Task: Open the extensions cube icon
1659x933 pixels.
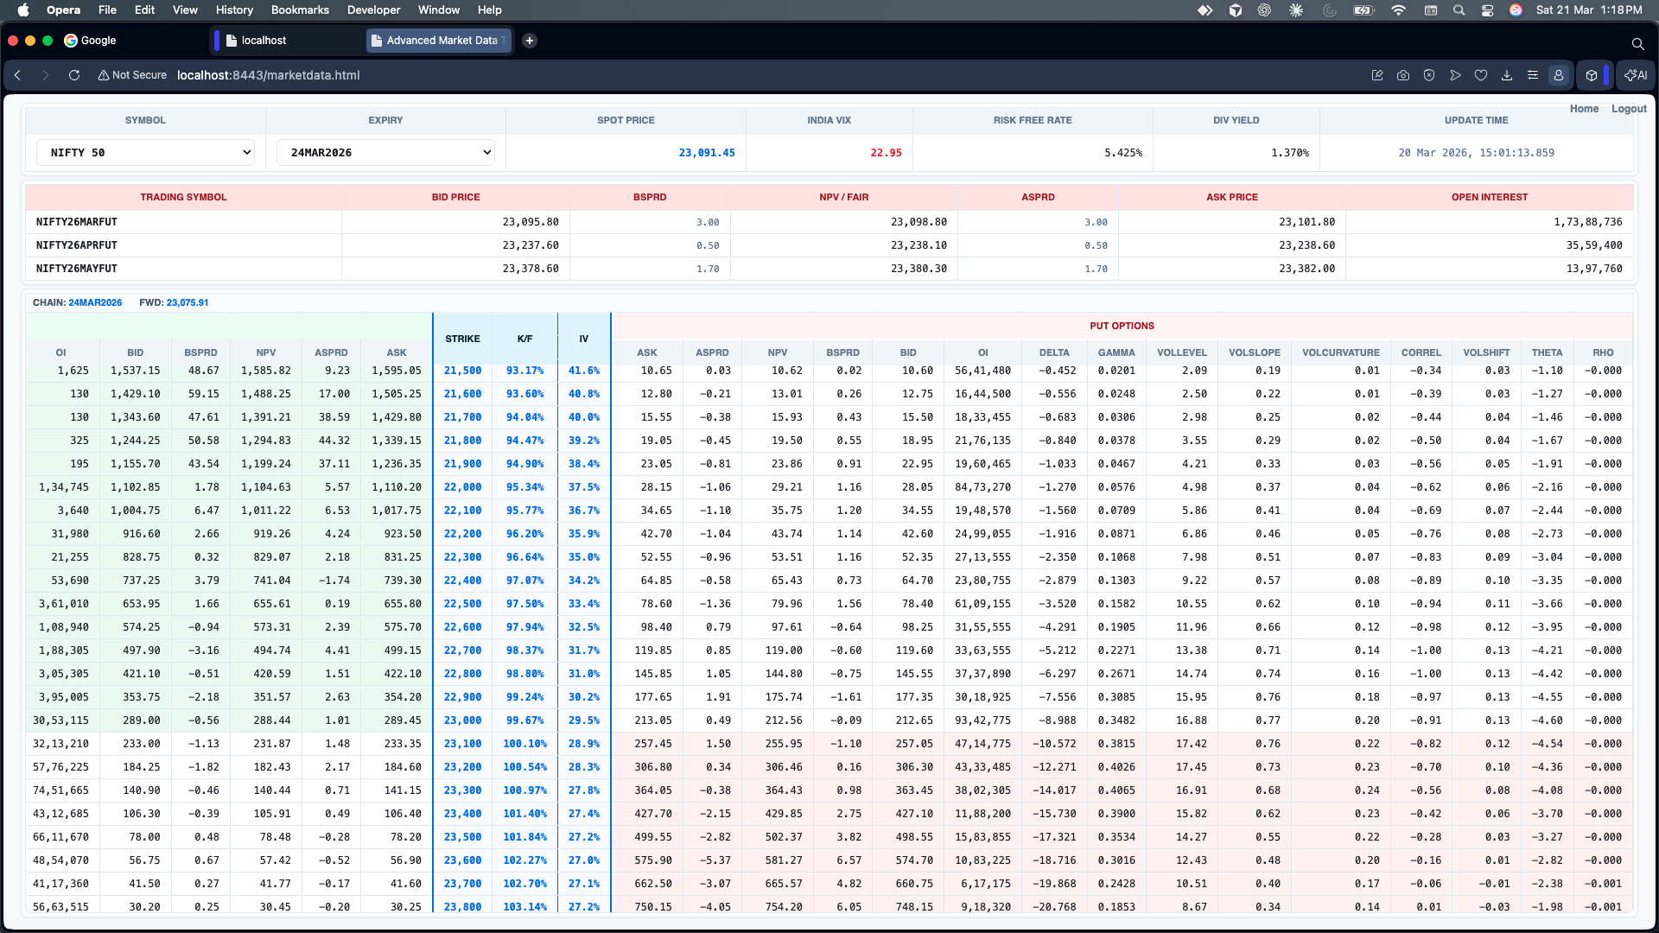Action: click(1592, 75)
